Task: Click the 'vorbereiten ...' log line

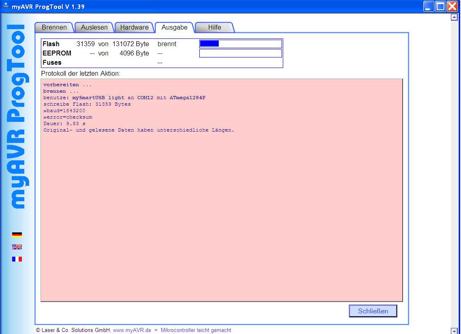Action: pyautogui.click(x=67, y=85)
